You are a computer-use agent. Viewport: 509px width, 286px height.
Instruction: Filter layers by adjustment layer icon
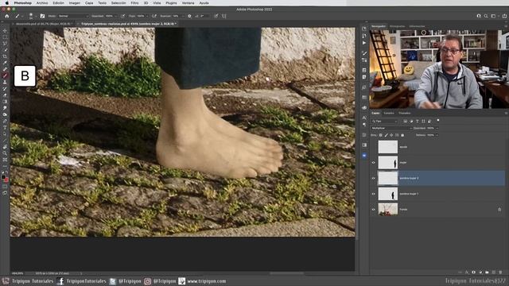pyautogui.click(x=411, y=121)
